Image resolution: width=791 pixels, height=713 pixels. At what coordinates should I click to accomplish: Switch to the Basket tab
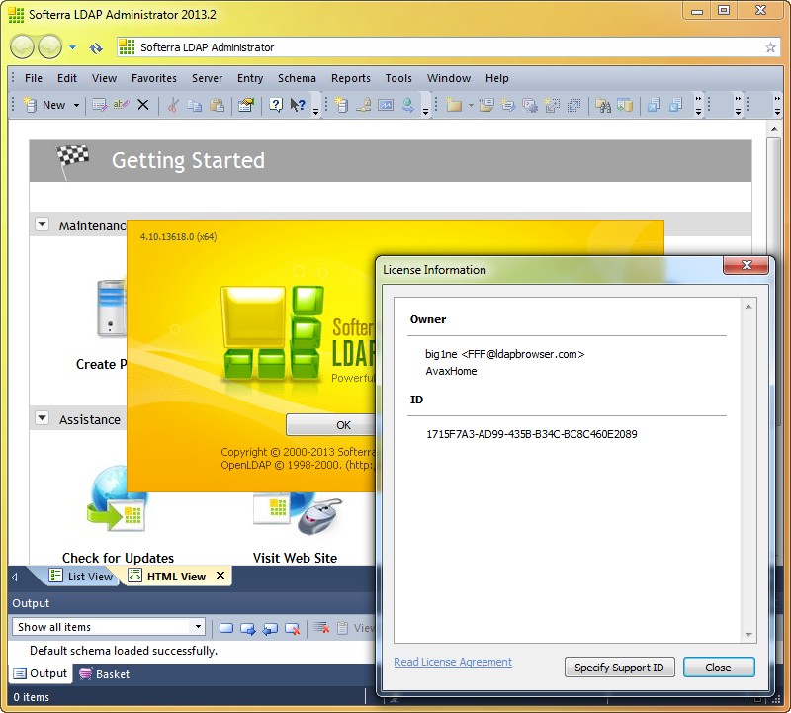105,674
